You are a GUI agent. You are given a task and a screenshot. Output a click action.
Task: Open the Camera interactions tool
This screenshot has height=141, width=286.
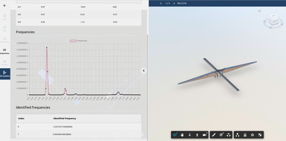click(x=205, y=135)
